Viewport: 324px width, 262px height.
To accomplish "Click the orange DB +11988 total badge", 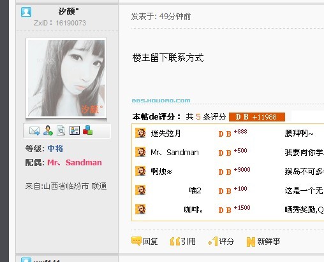I will tap(257, 117).
